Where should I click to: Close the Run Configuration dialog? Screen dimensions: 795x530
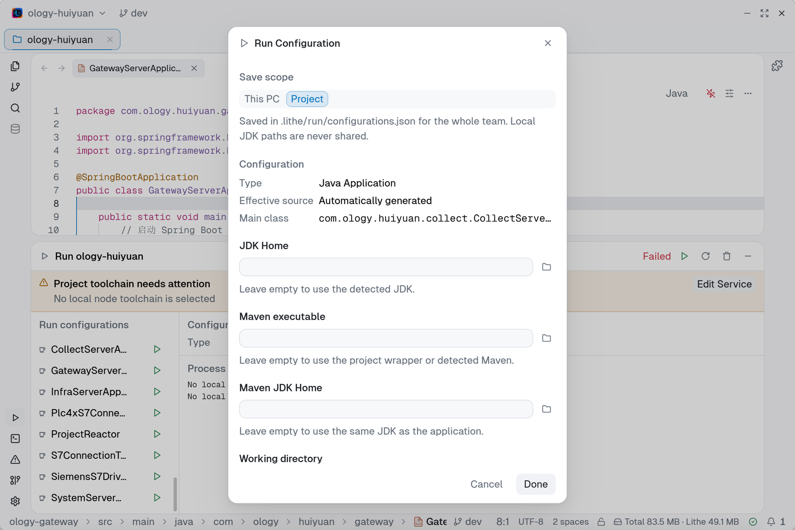tap(548, 43)
